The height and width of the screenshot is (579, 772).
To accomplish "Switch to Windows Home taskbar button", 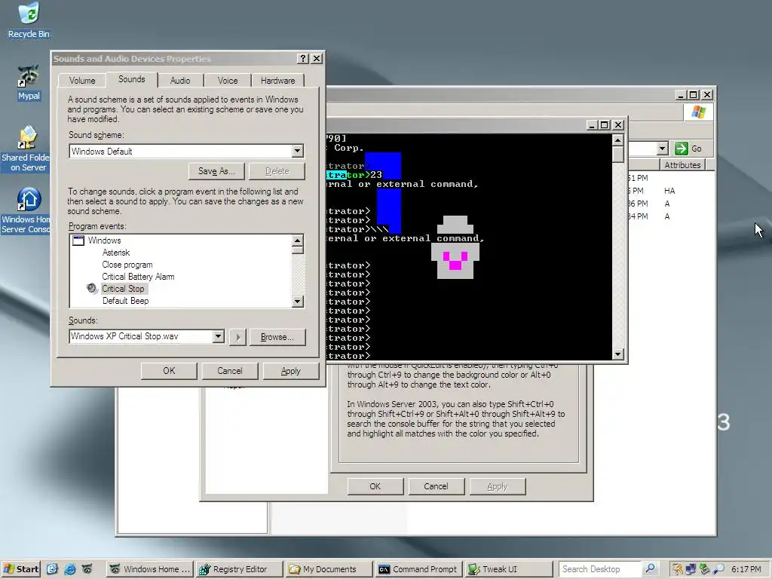I will click(150, 569).
